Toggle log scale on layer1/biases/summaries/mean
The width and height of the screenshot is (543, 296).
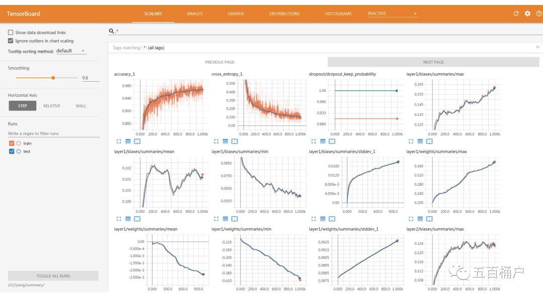click(x=128, y=219)
